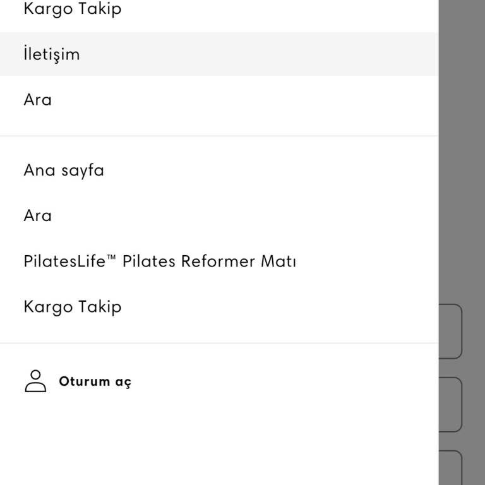
Task: Select Kargo Takip at the top of menu
Action: click(73, 9)
